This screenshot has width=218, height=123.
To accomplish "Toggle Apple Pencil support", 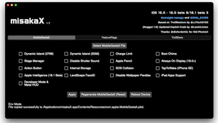I will (112, 61).
